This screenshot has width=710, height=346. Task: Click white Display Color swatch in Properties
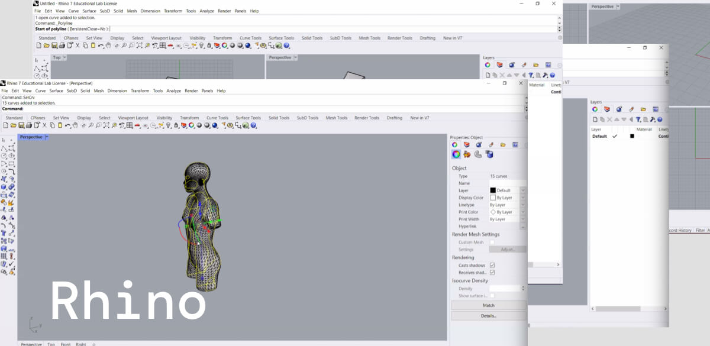coord(493,198)
